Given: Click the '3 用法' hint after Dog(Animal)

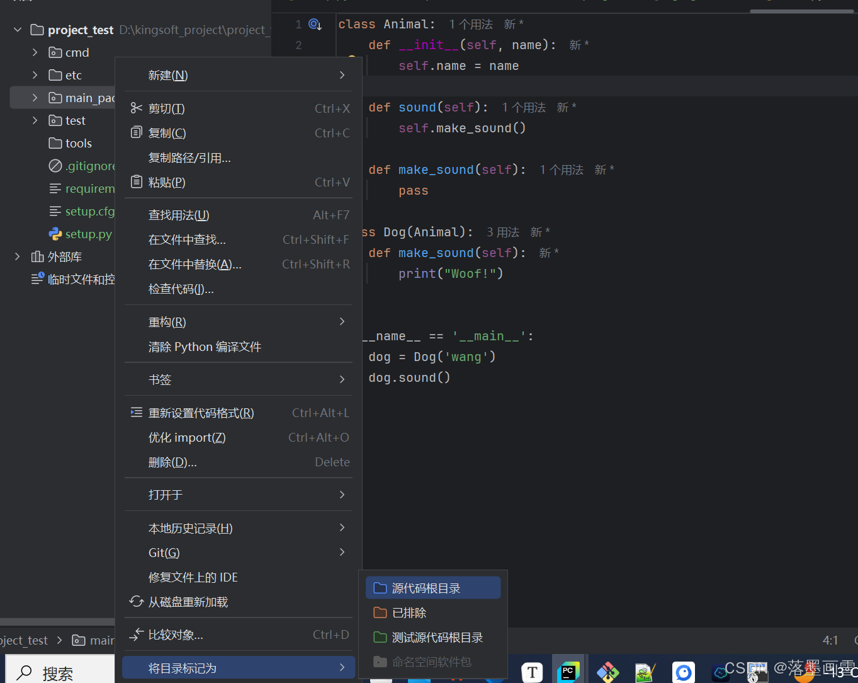Looking at the screenshot, I should (x=503, y=232).
